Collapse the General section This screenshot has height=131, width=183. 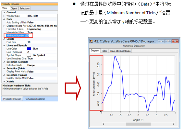click(x=4, y=12)
